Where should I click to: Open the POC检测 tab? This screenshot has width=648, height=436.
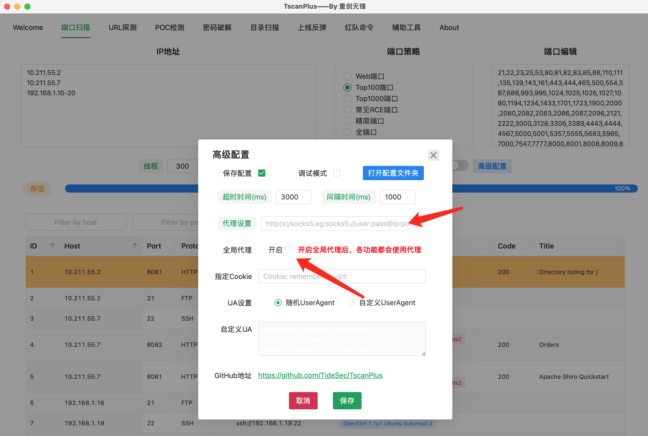[170, 27]
